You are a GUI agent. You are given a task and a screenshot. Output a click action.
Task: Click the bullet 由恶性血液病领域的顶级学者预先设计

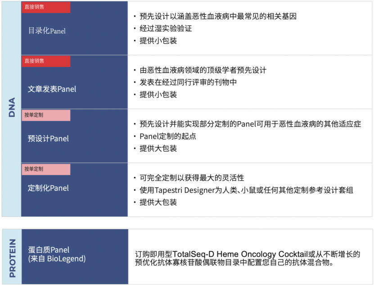coord(203,70)
